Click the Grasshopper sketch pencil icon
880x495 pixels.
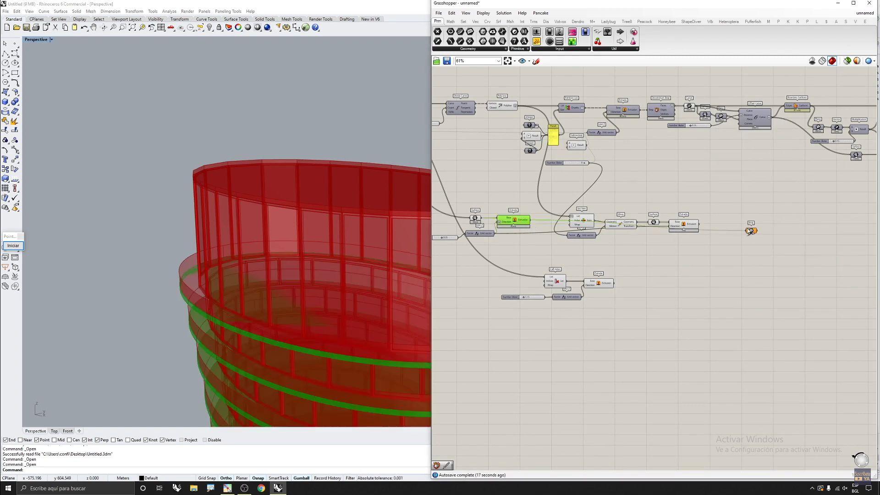[536, 61]
